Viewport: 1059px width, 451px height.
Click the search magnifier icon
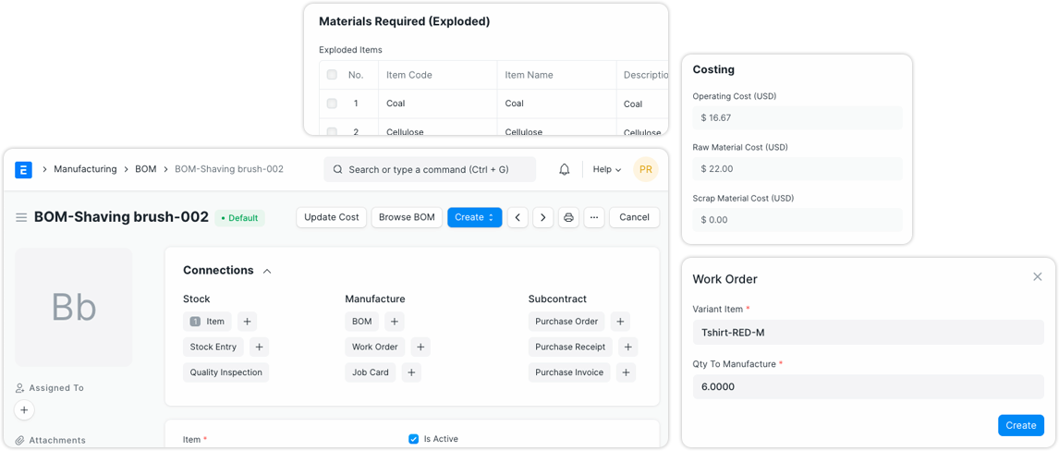[x=337, y=169]
